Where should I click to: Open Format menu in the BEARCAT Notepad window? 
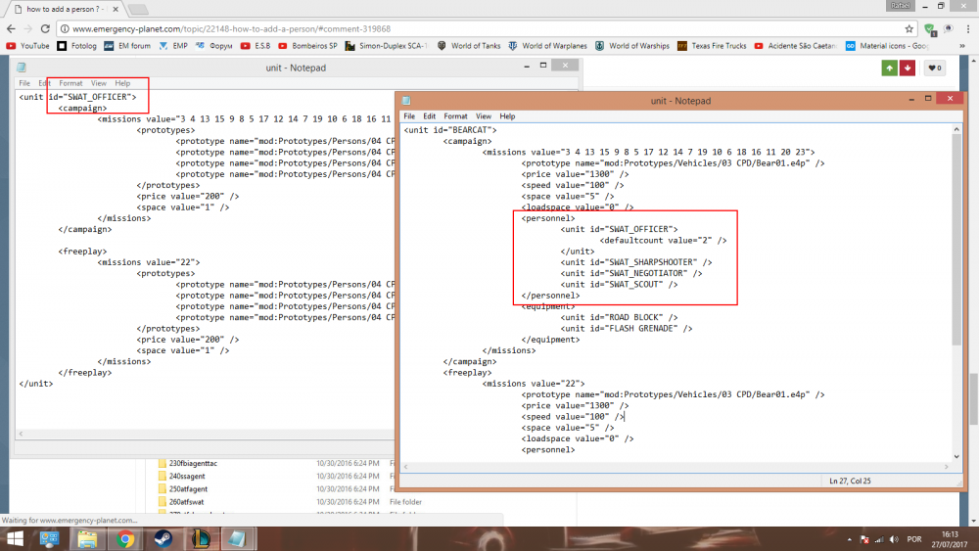coord(455,116)
